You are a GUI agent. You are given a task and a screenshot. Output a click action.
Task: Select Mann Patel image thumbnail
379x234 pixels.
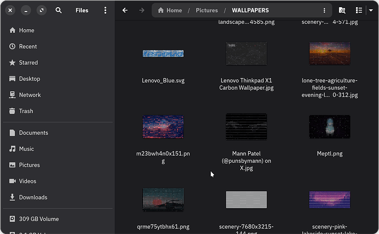coord(246,127)
